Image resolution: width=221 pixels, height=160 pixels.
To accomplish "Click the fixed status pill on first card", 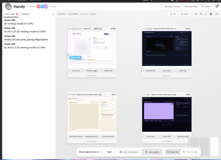I will [x=98, y=29].
